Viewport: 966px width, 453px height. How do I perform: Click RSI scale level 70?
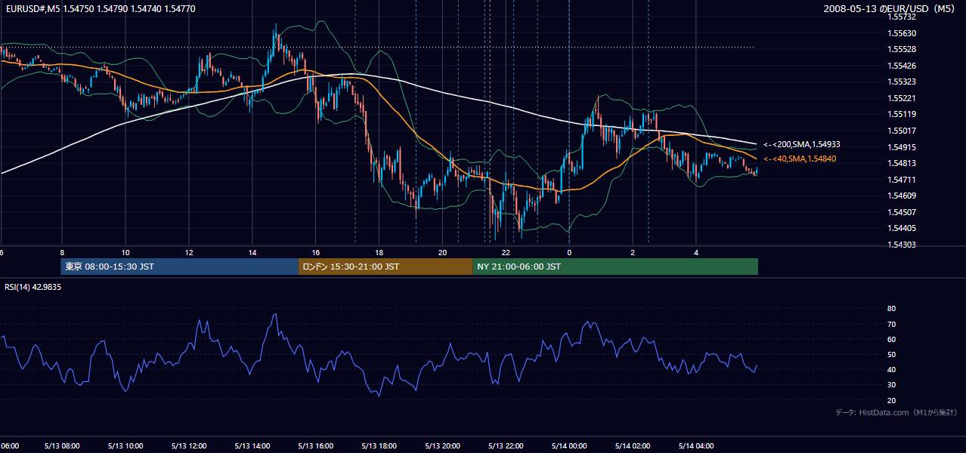click(x=891, y=324)
